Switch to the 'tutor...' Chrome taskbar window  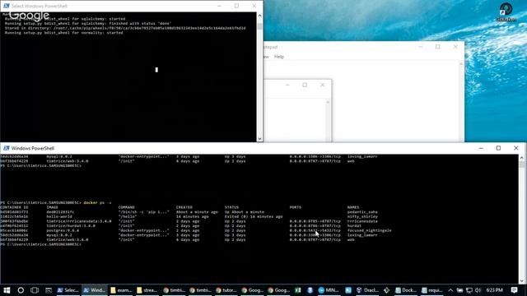[x=226, y=290]
